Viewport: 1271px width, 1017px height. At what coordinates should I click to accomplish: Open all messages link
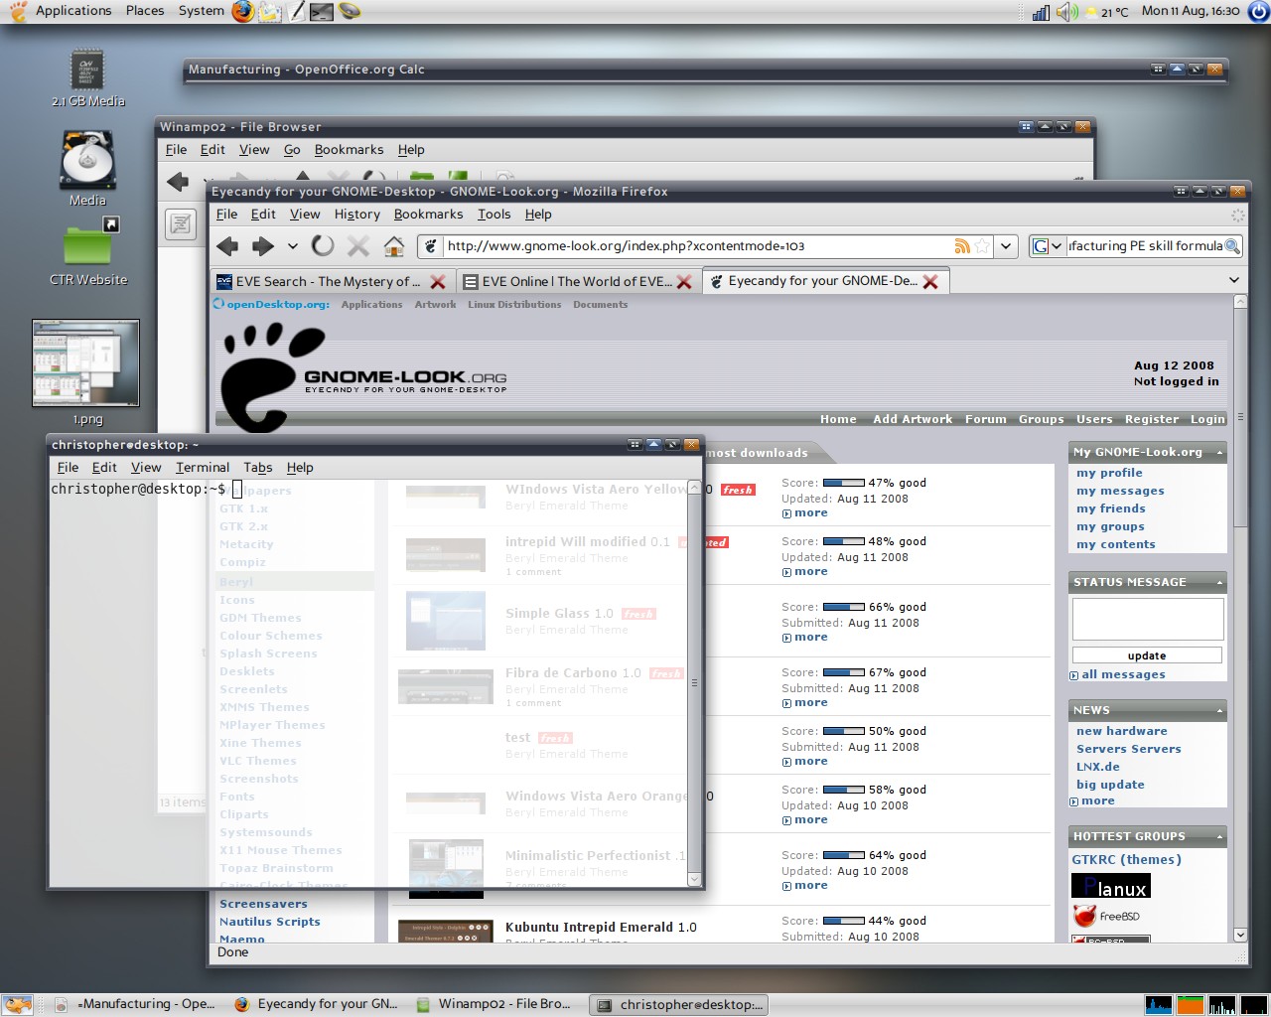click(x=1123, y=675)
